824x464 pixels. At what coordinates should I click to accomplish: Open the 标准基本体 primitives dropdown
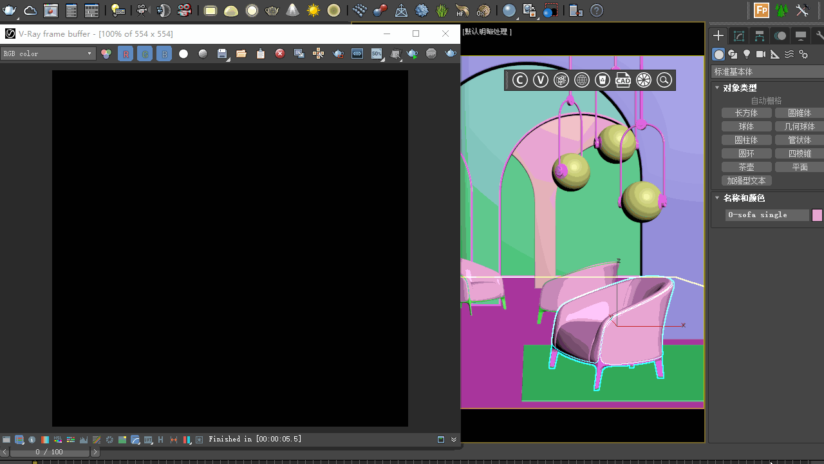pyautogui.click(x=767, y=72)
